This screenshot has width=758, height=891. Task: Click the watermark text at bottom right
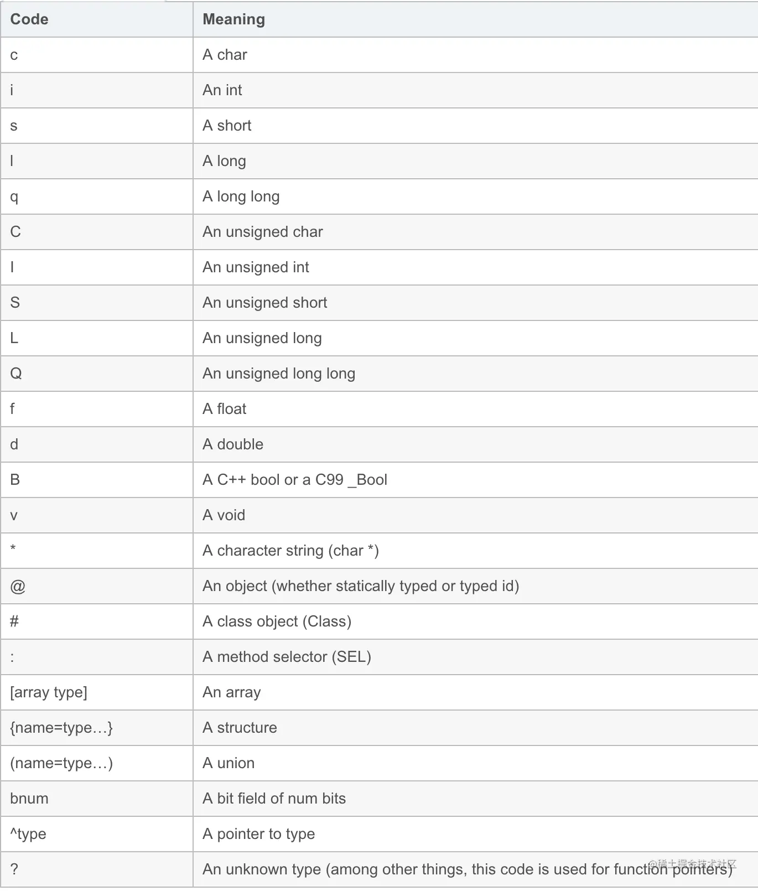(x=693, y=864)
